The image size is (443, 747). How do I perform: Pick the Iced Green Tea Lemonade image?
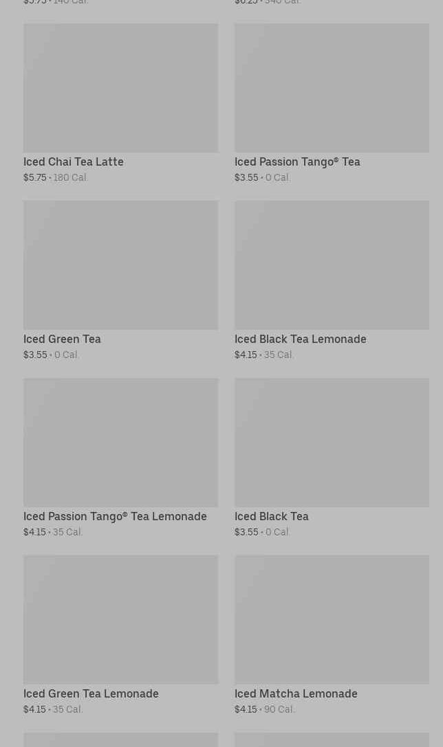pos(120,619)
